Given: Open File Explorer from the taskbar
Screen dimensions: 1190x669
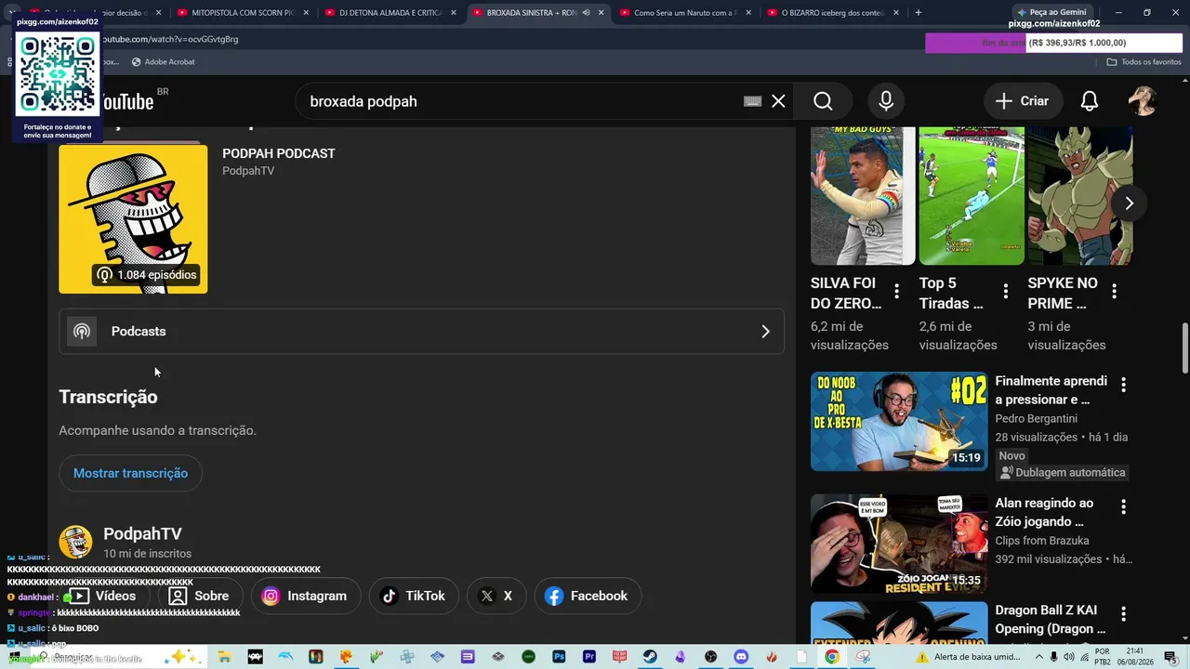Looking at the screenshot, I should (x=224, y=657).
